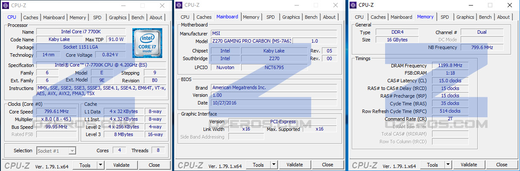Click the Level 3 cache value '8 MBytes'
Screen dimensions: 520x171
[123, 134]
